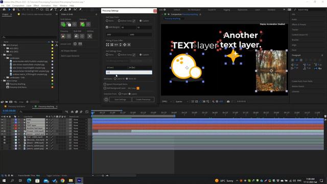Click the orange BG Color swatch

(138, 88)
